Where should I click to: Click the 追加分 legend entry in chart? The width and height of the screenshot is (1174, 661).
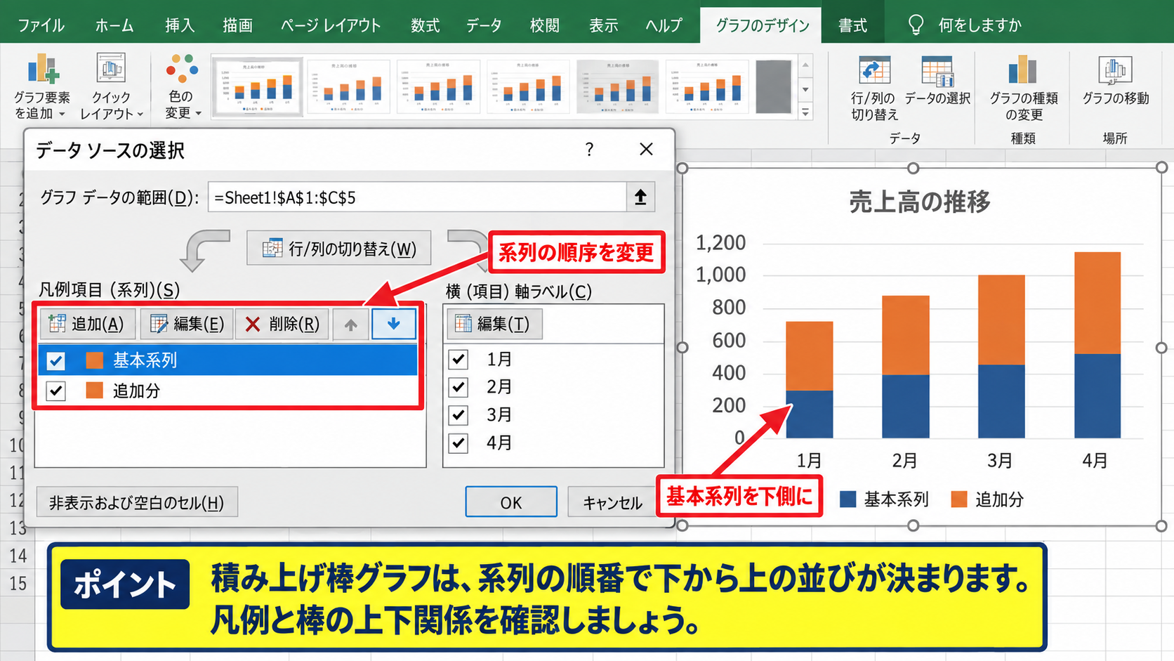pyautogui.click(x=987, y=499)
